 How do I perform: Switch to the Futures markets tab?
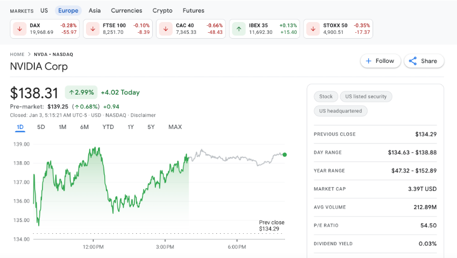point(194,11)
